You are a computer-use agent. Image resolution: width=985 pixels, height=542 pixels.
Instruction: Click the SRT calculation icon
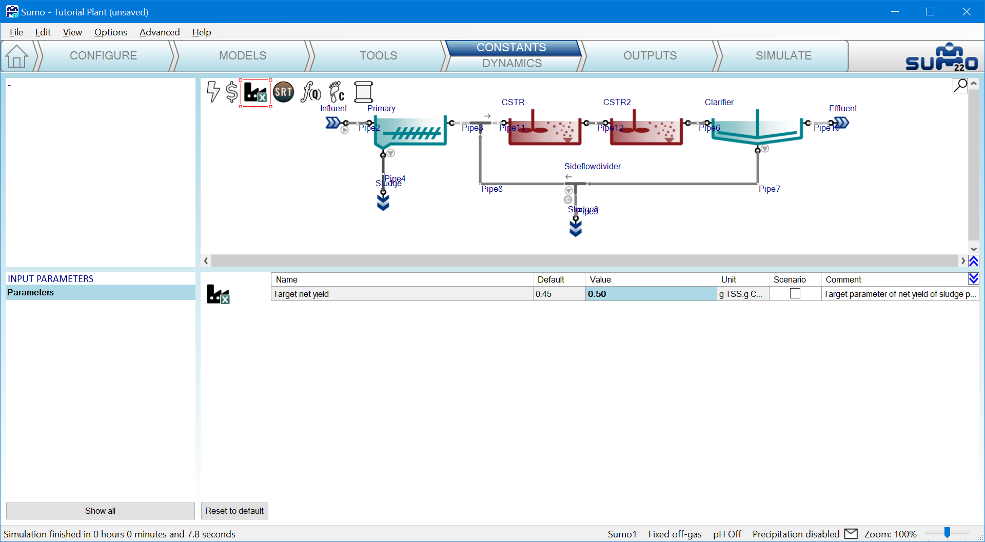283,92
